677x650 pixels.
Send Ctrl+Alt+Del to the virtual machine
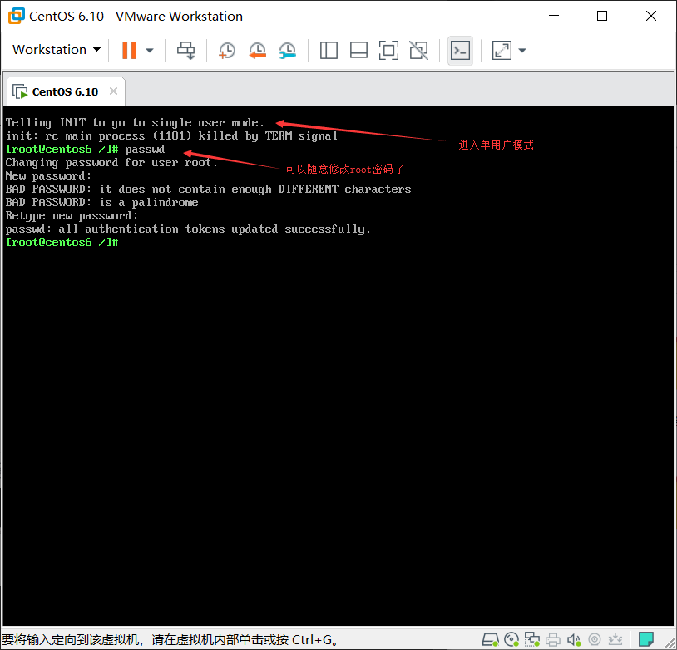186,51
